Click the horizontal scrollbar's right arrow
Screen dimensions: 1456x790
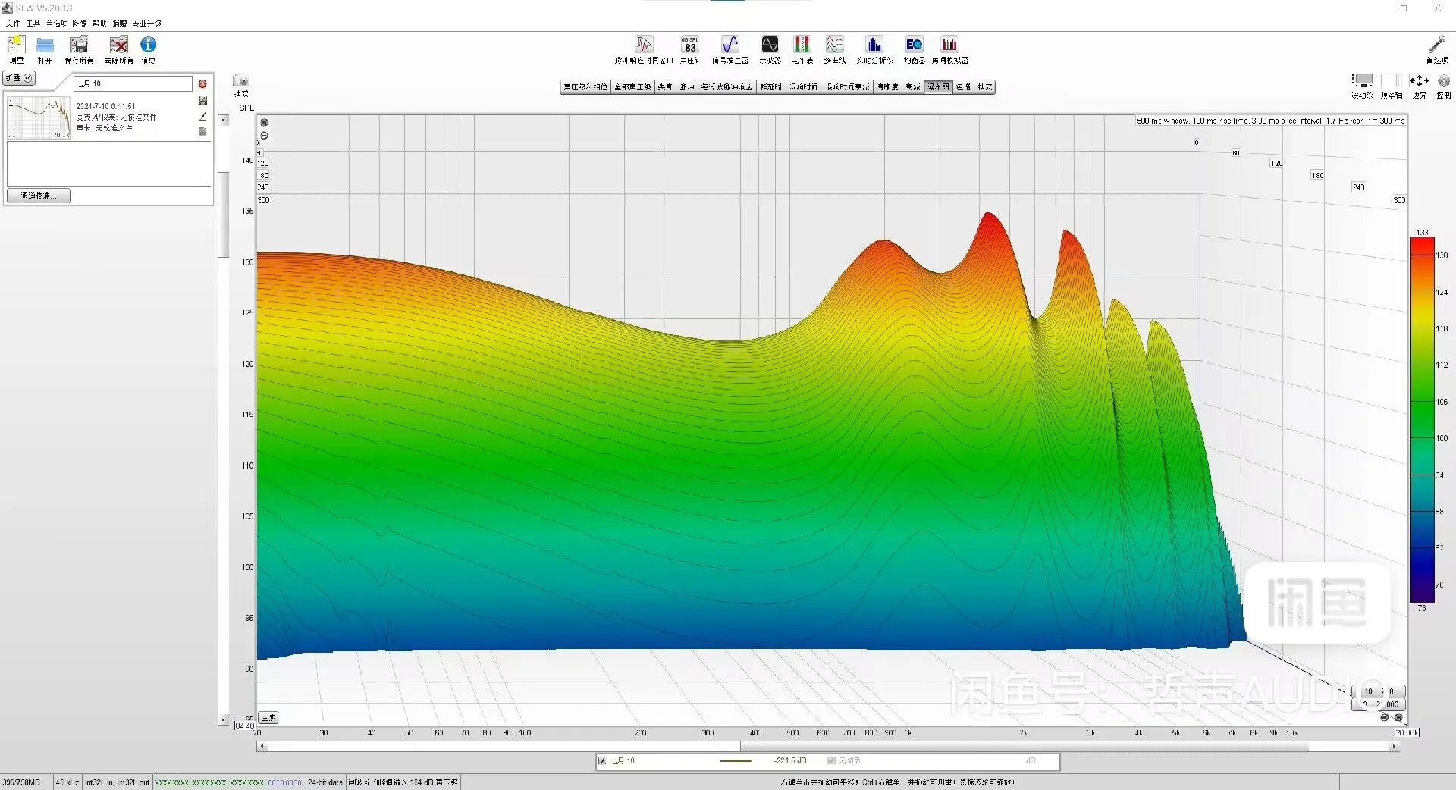tap(1393, 746)
